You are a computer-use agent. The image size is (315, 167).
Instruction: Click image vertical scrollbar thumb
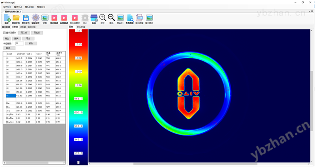point(311,101)
